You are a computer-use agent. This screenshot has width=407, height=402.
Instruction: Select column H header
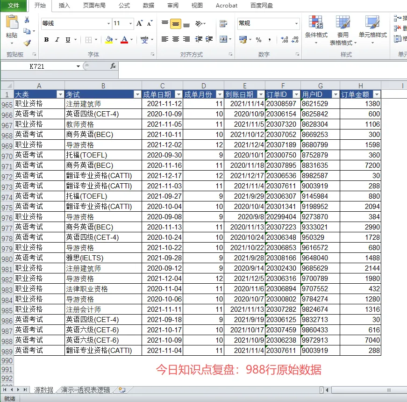pyautogui.click(x=360, y=86)
